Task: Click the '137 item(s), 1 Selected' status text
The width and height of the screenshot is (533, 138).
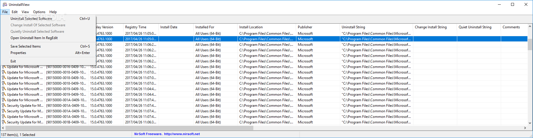Action: (18, 135)
